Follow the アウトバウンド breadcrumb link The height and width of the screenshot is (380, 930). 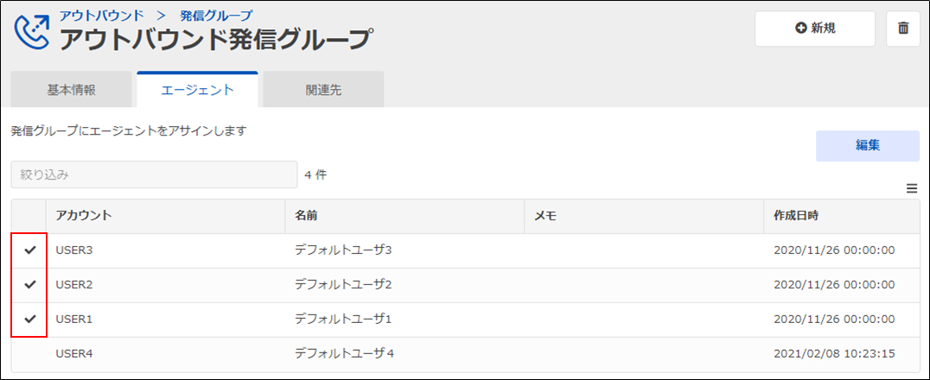tap(101, 14)
